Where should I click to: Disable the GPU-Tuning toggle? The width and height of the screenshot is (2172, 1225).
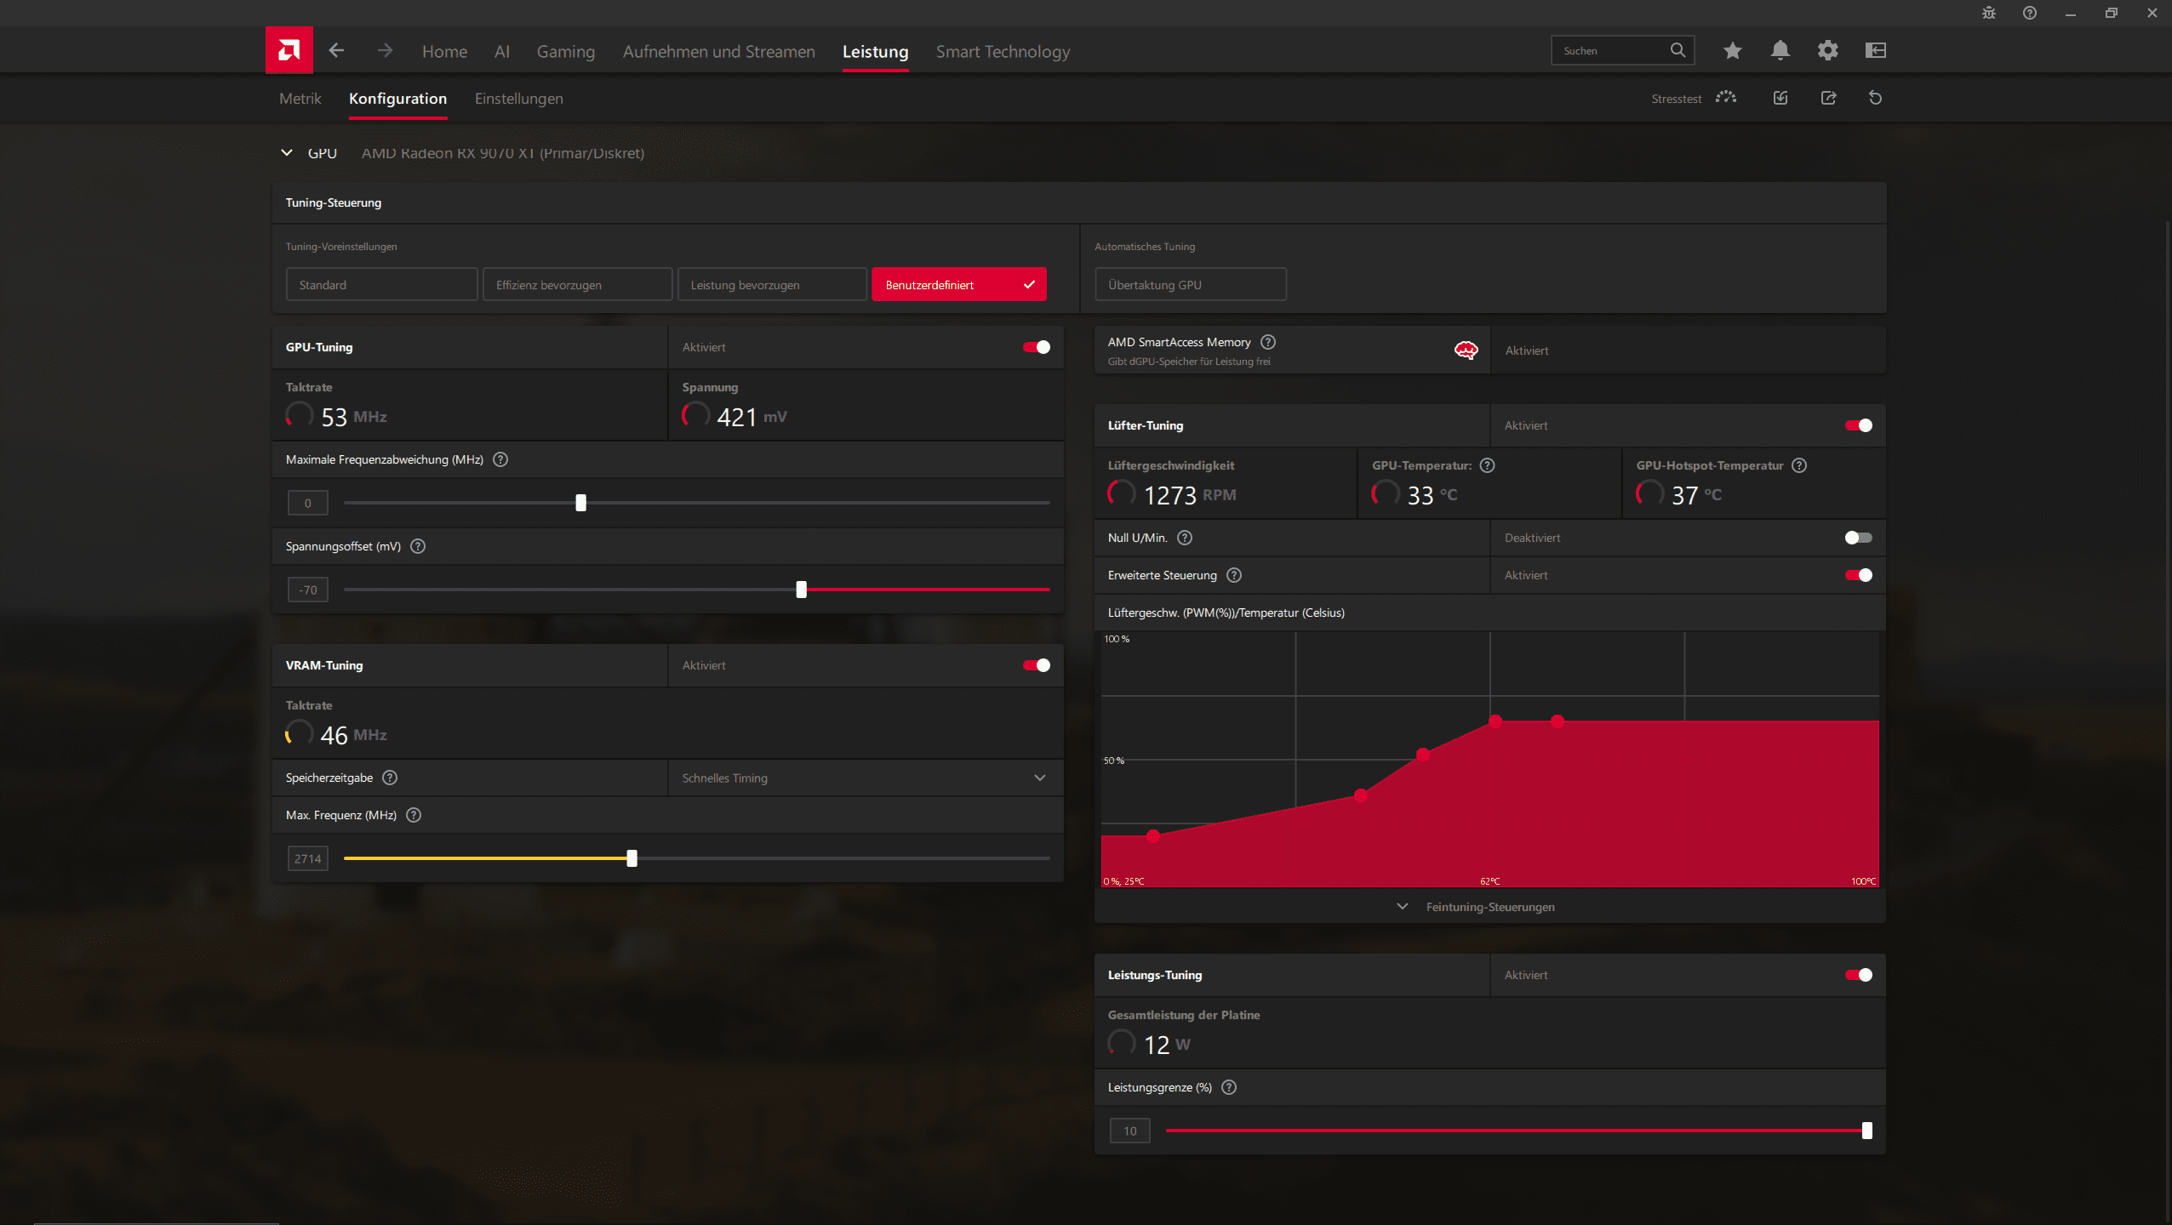(1037, 347)
